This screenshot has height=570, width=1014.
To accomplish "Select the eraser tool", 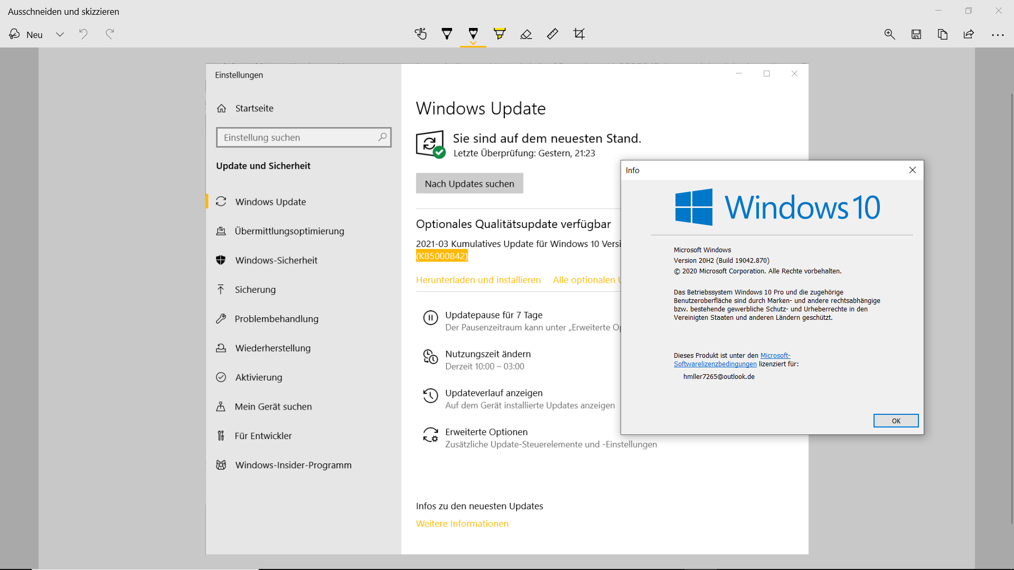I will tap(526, 34).
